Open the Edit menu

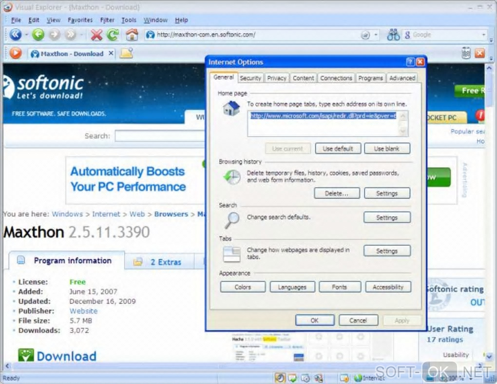34,20
